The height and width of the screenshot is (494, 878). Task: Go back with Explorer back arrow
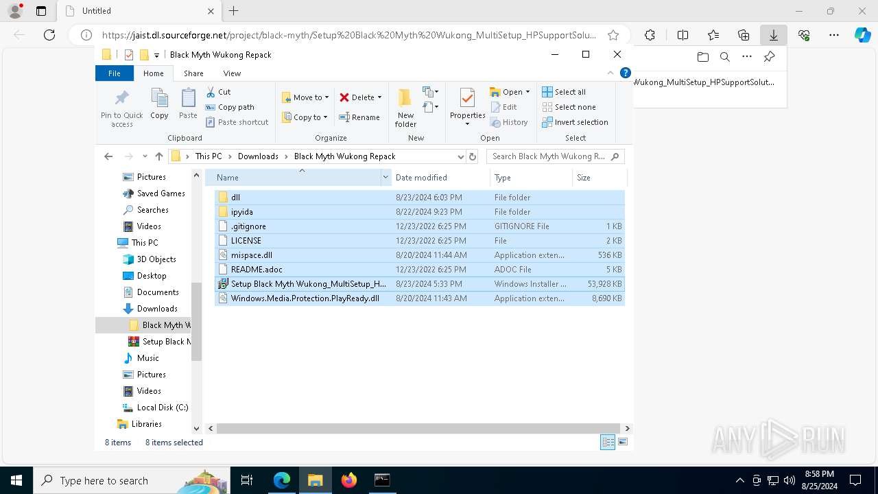(x=108, y=156)
